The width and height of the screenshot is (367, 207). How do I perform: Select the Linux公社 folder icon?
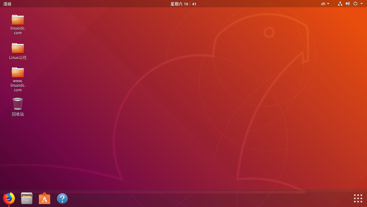(18, 48)
